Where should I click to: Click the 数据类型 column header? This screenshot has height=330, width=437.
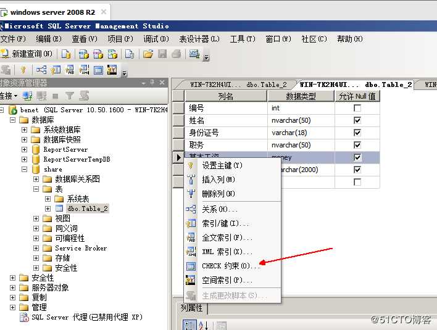pos(301,96)
